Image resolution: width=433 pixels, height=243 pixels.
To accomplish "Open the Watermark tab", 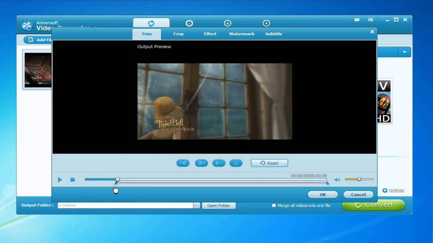I will pos(242,34).
